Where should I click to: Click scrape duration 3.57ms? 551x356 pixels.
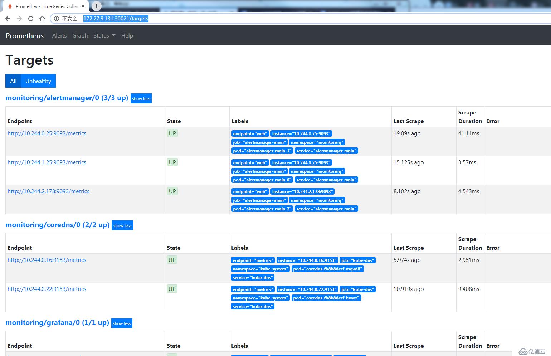click(467, 162)
